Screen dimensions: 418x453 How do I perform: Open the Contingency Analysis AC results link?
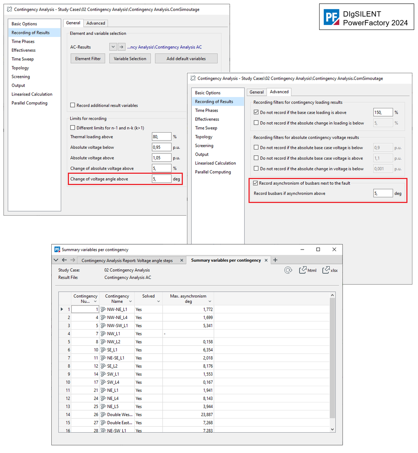click(x=164, y=47)
